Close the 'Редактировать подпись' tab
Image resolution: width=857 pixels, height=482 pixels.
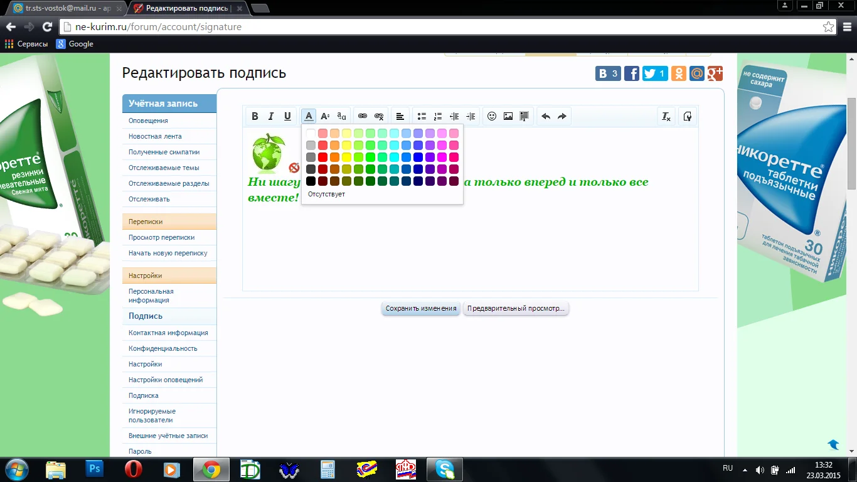[238, 9]
